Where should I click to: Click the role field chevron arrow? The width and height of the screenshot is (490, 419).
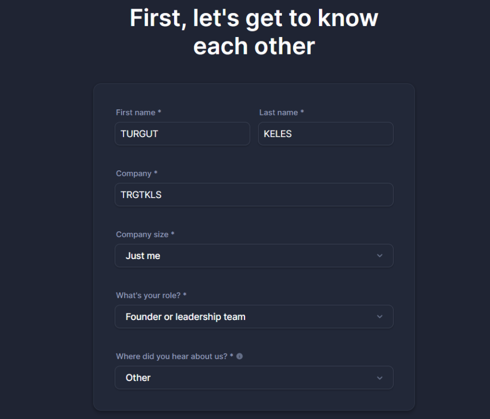tap(379, 317)
